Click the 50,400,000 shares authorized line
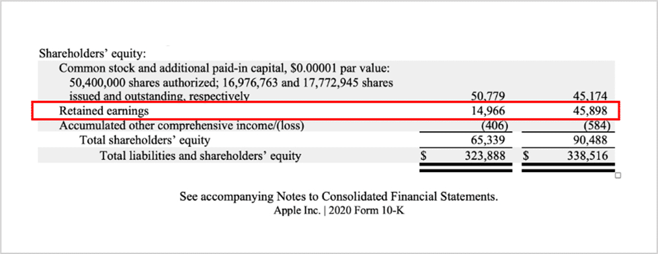Viewport: 658px width, 254px height. point(231,83)
